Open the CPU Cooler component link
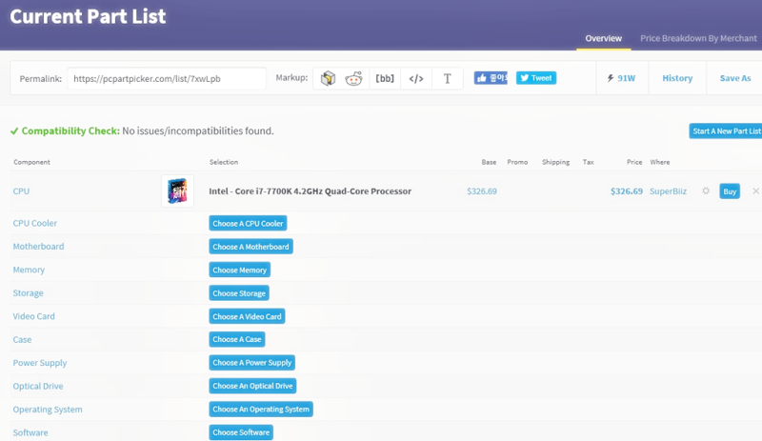762x441 pixels. [x=34, y=223]
